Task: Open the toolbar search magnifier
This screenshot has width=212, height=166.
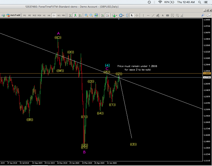Action: (x=203, y=15)
